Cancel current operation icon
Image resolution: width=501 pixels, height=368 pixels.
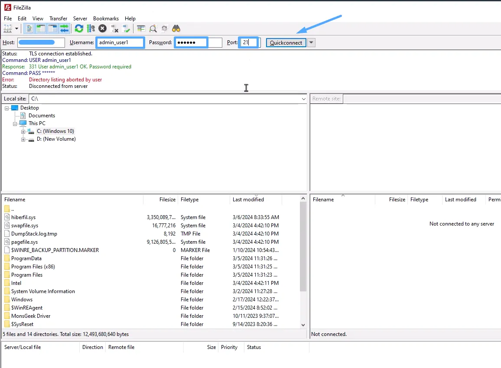[102, 29]
